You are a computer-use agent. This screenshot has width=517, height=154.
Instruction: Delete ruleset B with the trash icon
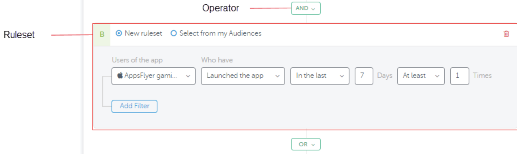point(506,34)
